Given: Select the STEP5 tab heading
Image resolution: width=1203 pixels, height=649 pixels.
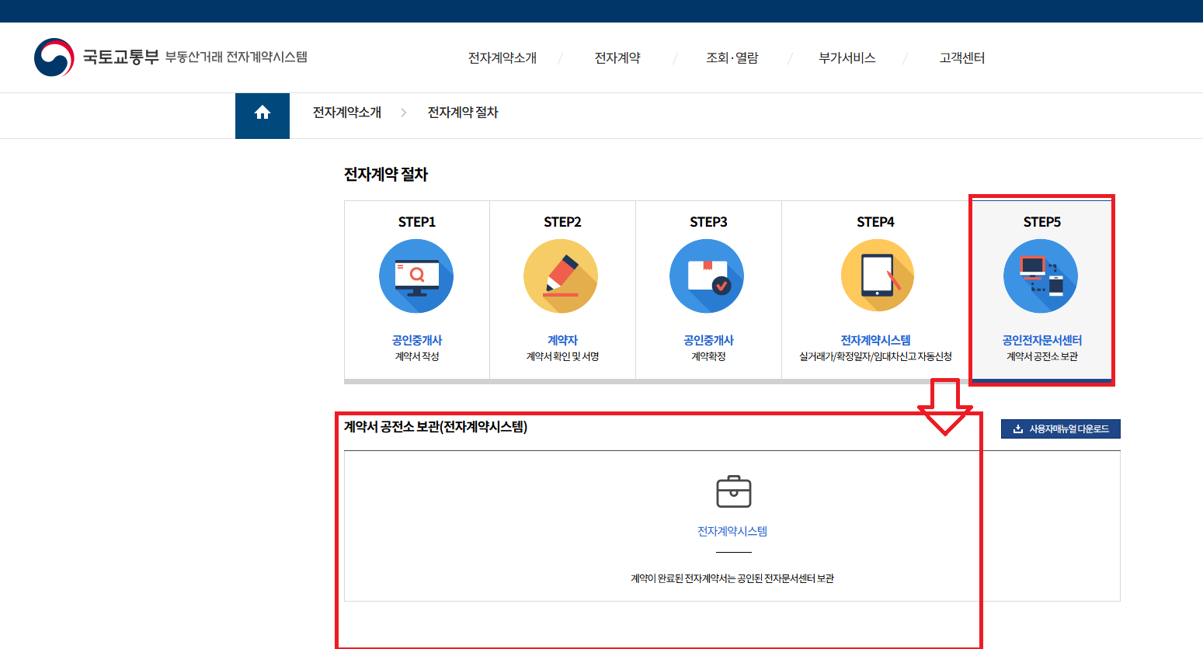Looking at the screenshot, I should [1041, 222].
